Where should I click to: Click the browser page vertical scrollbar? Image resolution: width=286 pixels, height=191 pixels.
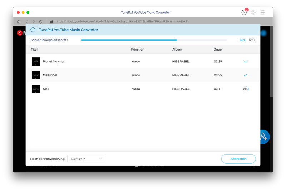coord(272,61)
